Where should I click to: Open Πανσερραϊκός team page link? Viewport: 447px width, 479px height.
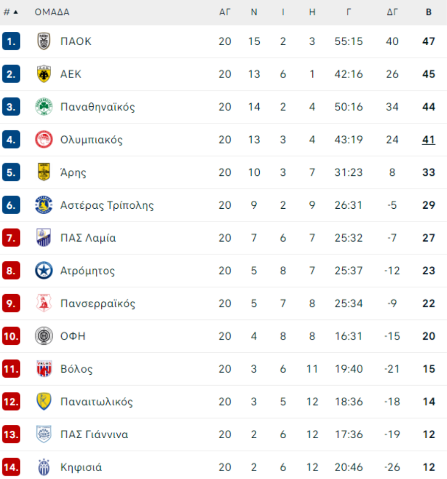(x=98, y=303)
